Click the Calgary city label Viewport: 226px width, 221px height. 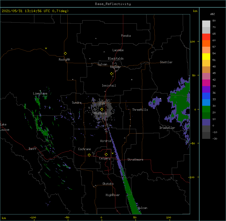[x=105, y=158]
